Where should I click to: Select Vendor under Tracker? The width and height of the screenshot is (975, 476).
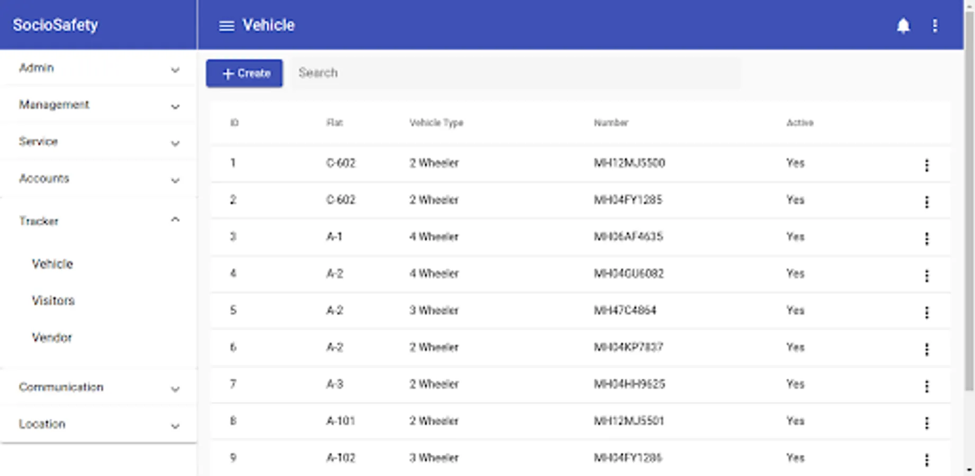coord(52,337)
